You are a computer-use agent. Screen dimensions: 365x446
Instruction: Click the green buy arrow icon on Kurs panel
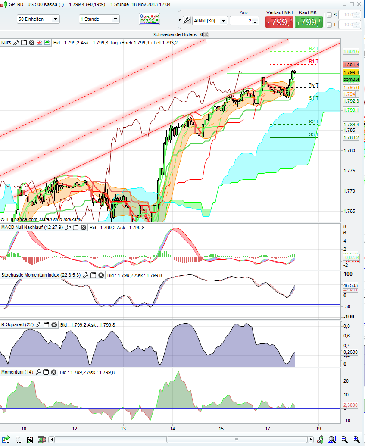pos(47,42)
